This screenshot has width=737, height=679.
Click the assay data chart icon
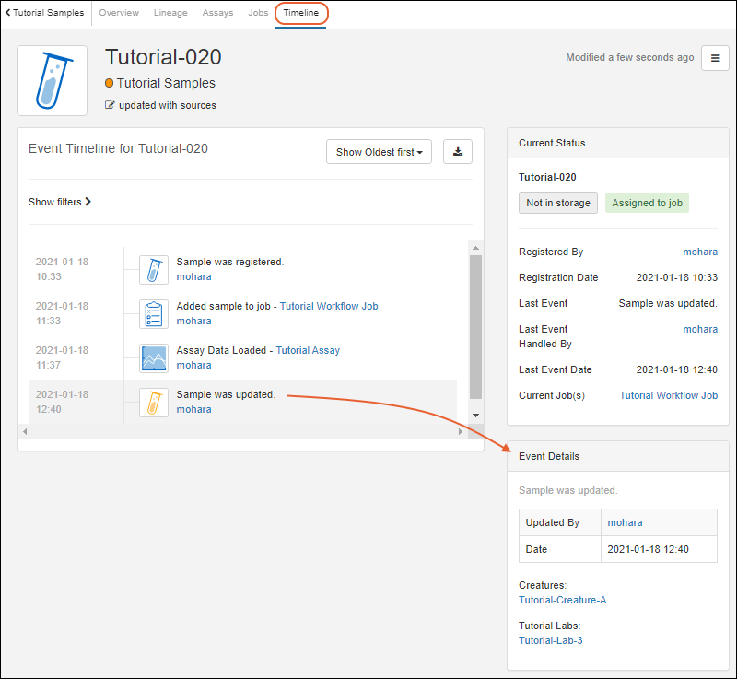coord(154,358)
